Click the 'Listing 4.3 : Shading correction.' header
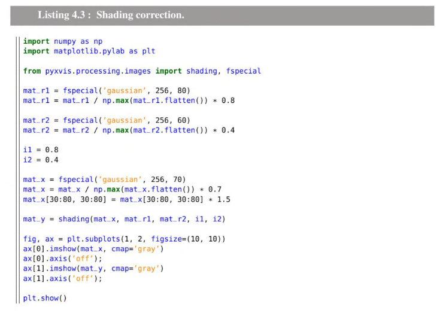Screen dimensions: 440x313 [111, 15]
